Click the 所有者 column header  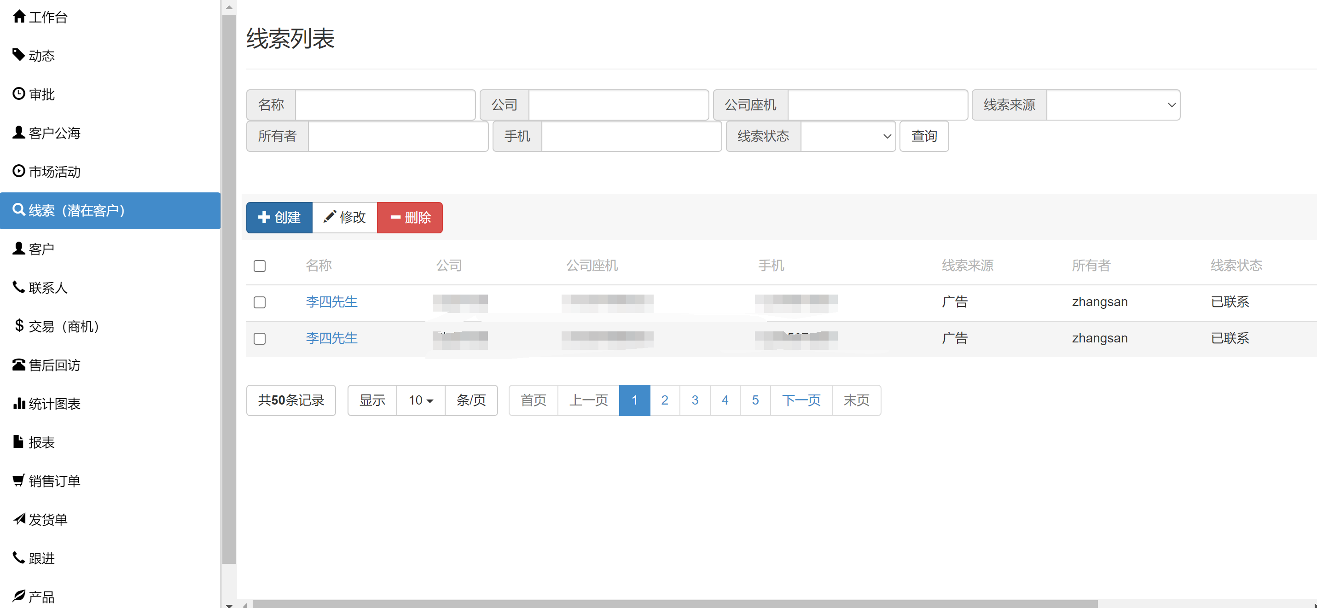[x=1091, y=266]
